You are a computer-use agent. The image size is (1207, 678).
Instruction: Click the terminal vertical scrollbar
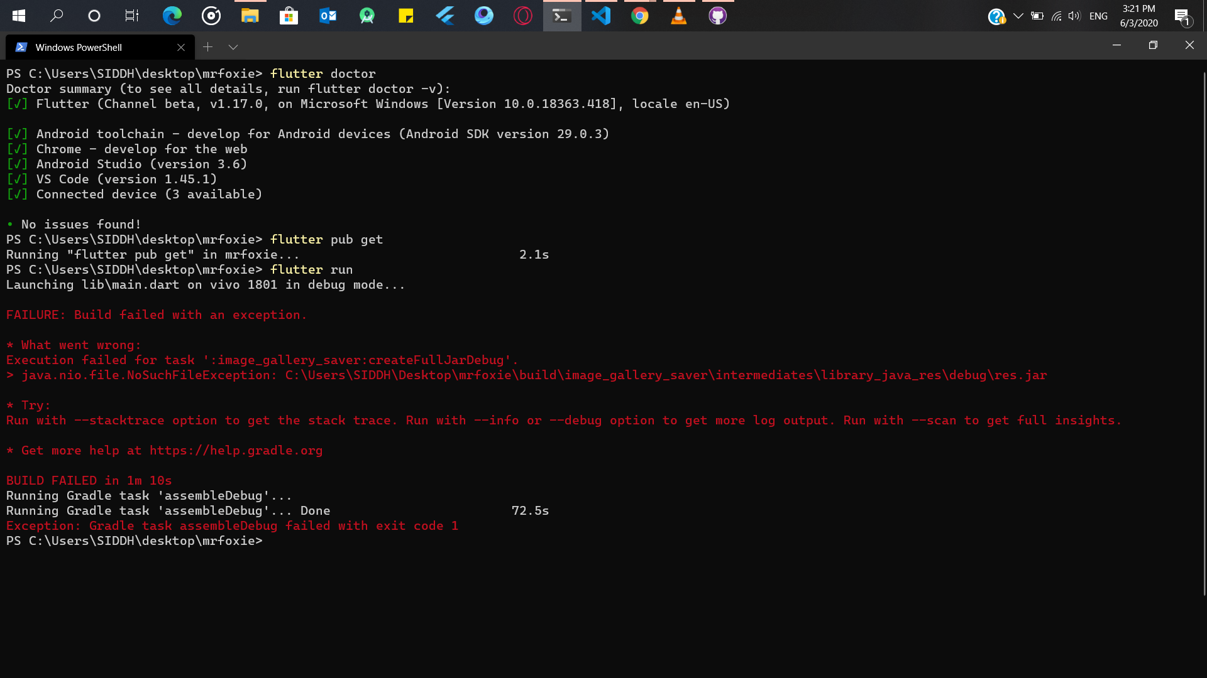(1204, 333)
